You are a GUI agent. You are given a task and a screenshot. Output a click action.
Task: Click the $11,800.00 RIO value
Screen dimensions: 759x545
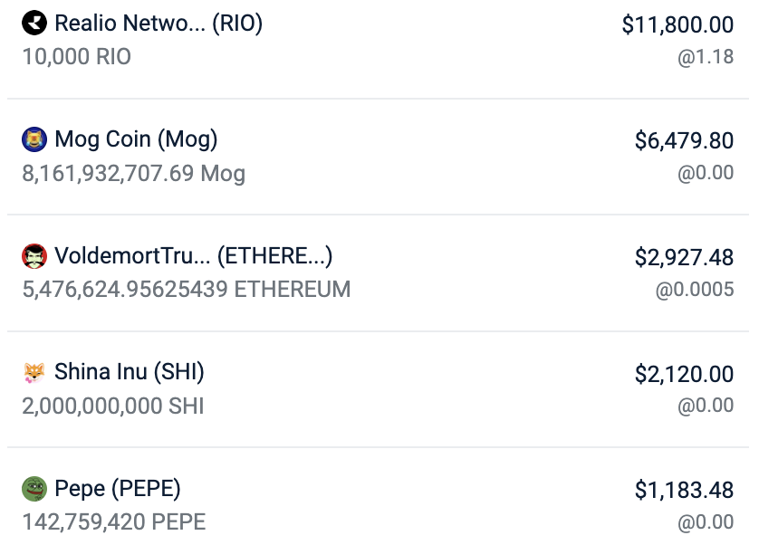[677, 25]
